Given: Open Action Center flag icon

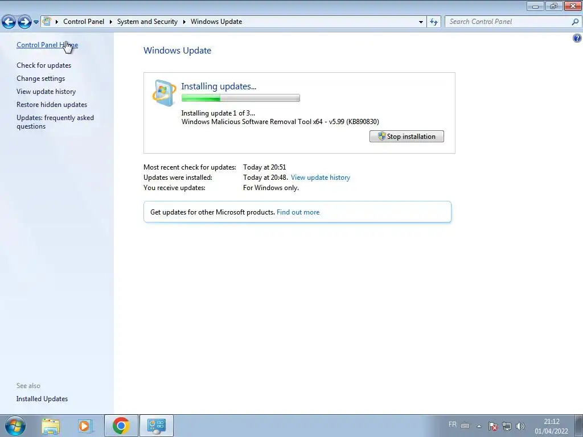Looking at the screenshot, I should click(493, 426).
